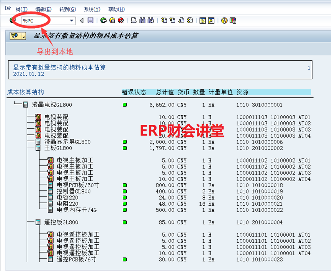Click the First page navigation icon
The image size is (331, 271).
[164, 21]
